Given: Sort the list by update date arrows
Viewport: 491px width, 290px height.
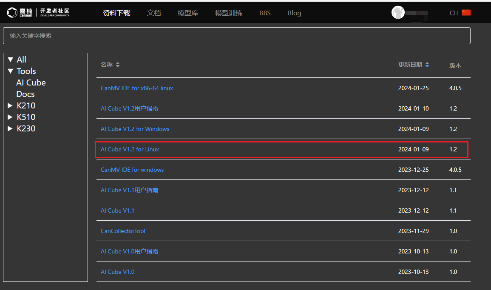Looking at the screenshot, I should [x=427, y=65].
